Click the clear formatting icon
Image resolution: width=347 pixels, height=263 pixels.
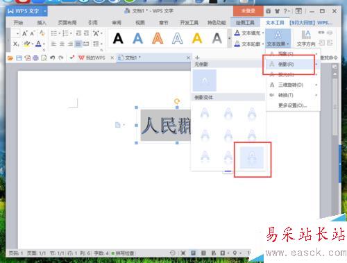point(42,33)
